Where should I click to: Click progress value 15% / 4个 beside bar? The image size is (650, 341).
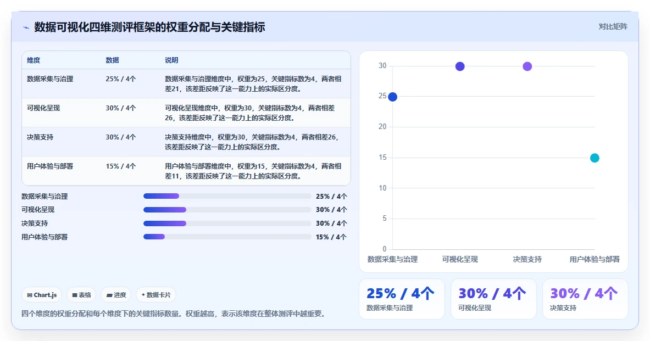point(331,237)
